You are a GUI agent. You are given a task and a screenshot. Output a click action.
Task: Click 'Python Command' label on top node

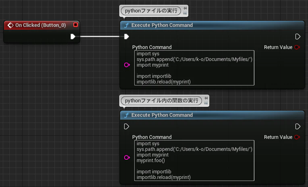click(x=152, y=47)
